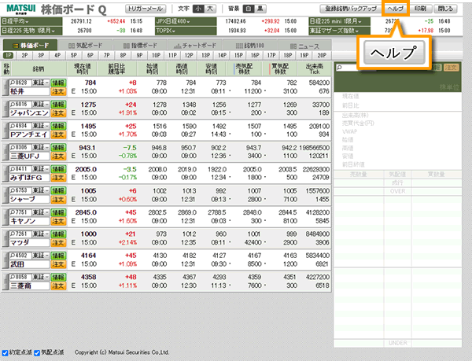Open the 注文 icon for 松井
The width and height of the screenshot is (472, 361).
pyautogui.click(x=58, y=91)
